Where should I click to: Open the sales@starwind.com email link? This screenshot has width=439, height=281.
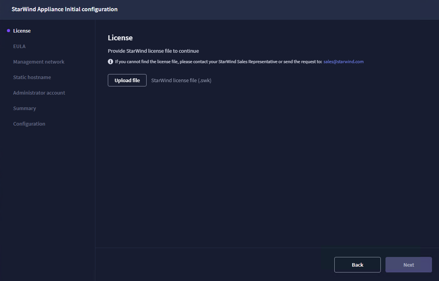(x=344, y=62)
